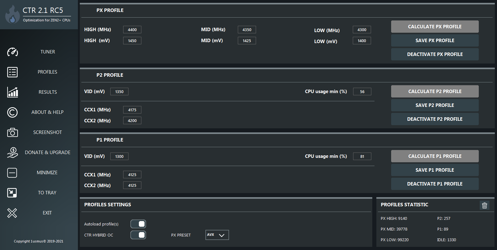Click the CTR flame logo icon
Viewport: 497px width, 250px height.
13,14
